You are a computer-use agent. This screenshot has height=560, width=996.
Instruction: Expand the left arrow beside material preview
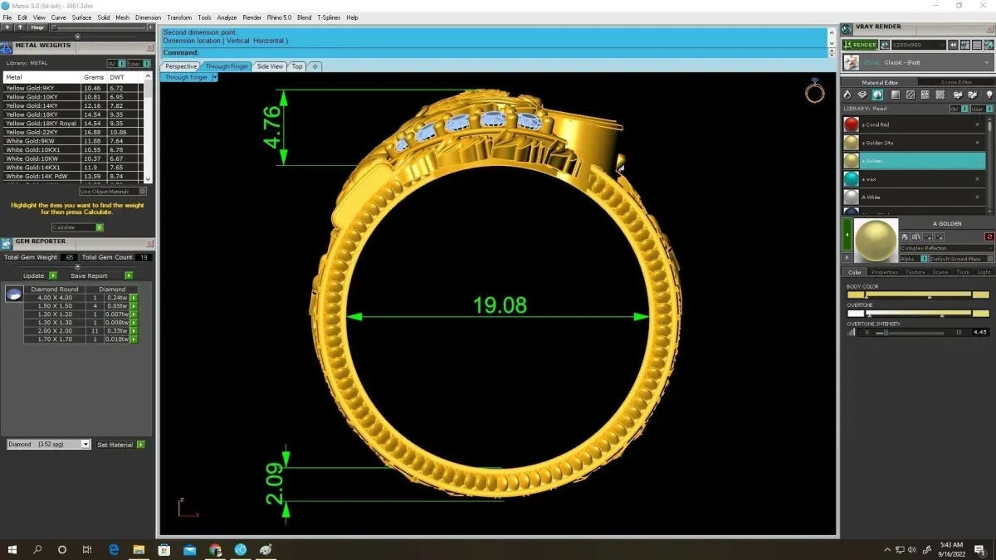pos(847,236)
